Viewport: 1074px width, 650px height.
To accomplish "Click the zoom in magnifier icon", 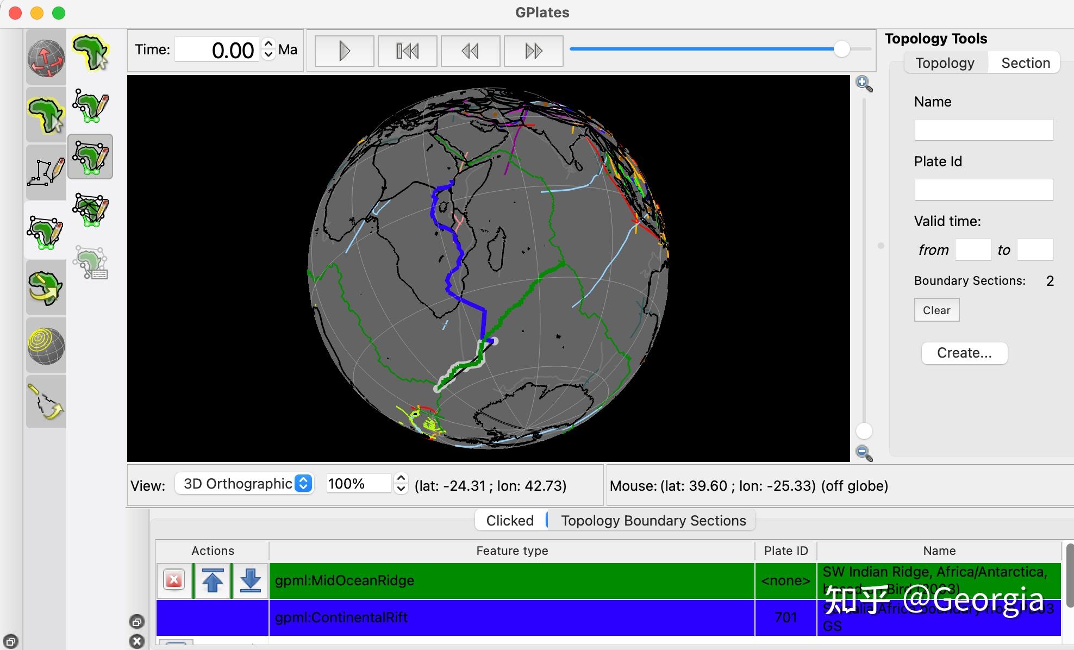I will (864, 84).
